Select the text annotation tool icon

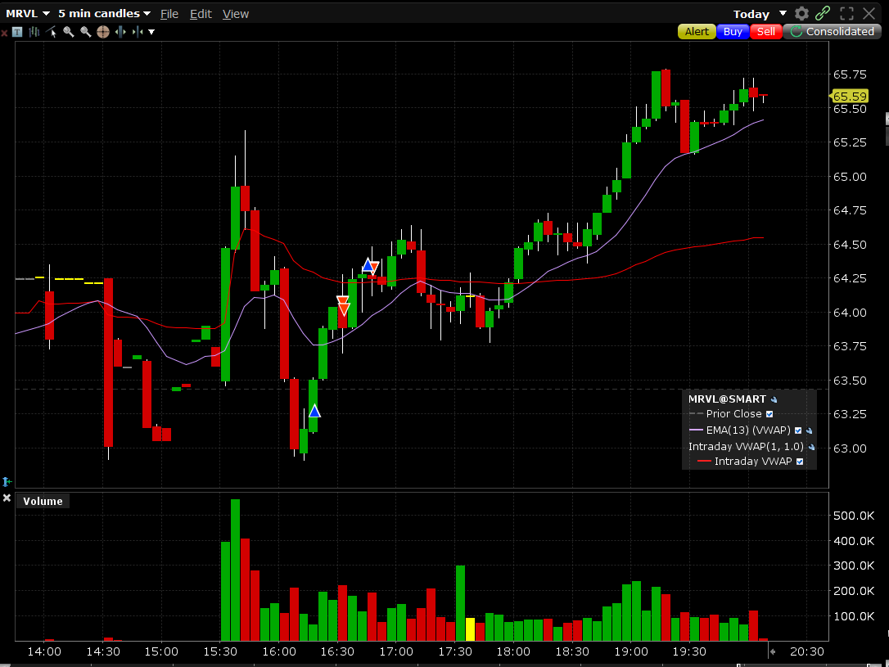(17, 32)
